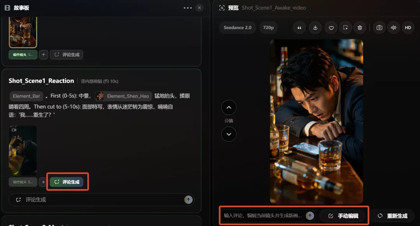Viewport: 420px width, 226px height.
Task: Click the Element_Bar tag
Action: tap(26, 96)
